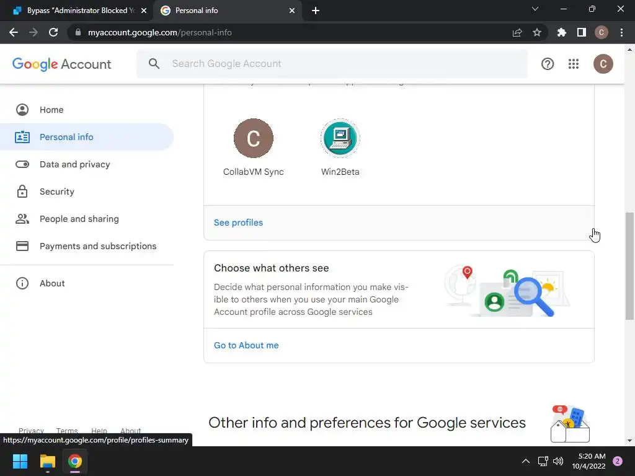Toggle the Chrome side panel icon
Image resolution: width=635 pixels, height=476 pixels.
click(x=581, y=32)
